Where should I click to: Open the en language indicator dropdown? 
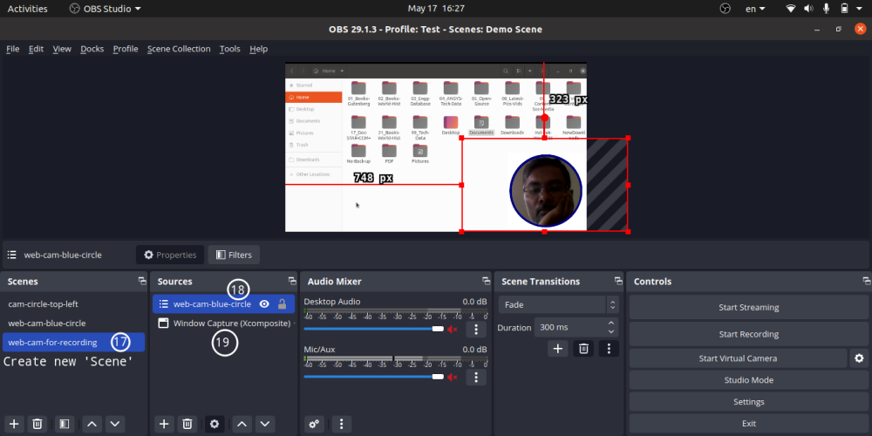tap(755, 9)
